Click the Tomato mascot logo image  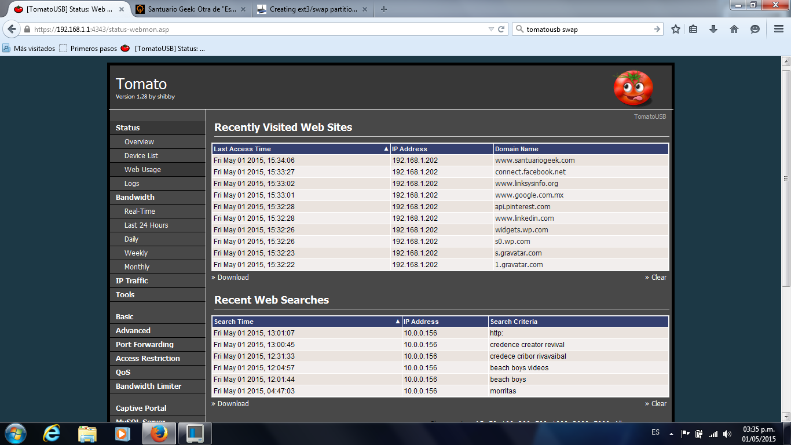(633, 88)
